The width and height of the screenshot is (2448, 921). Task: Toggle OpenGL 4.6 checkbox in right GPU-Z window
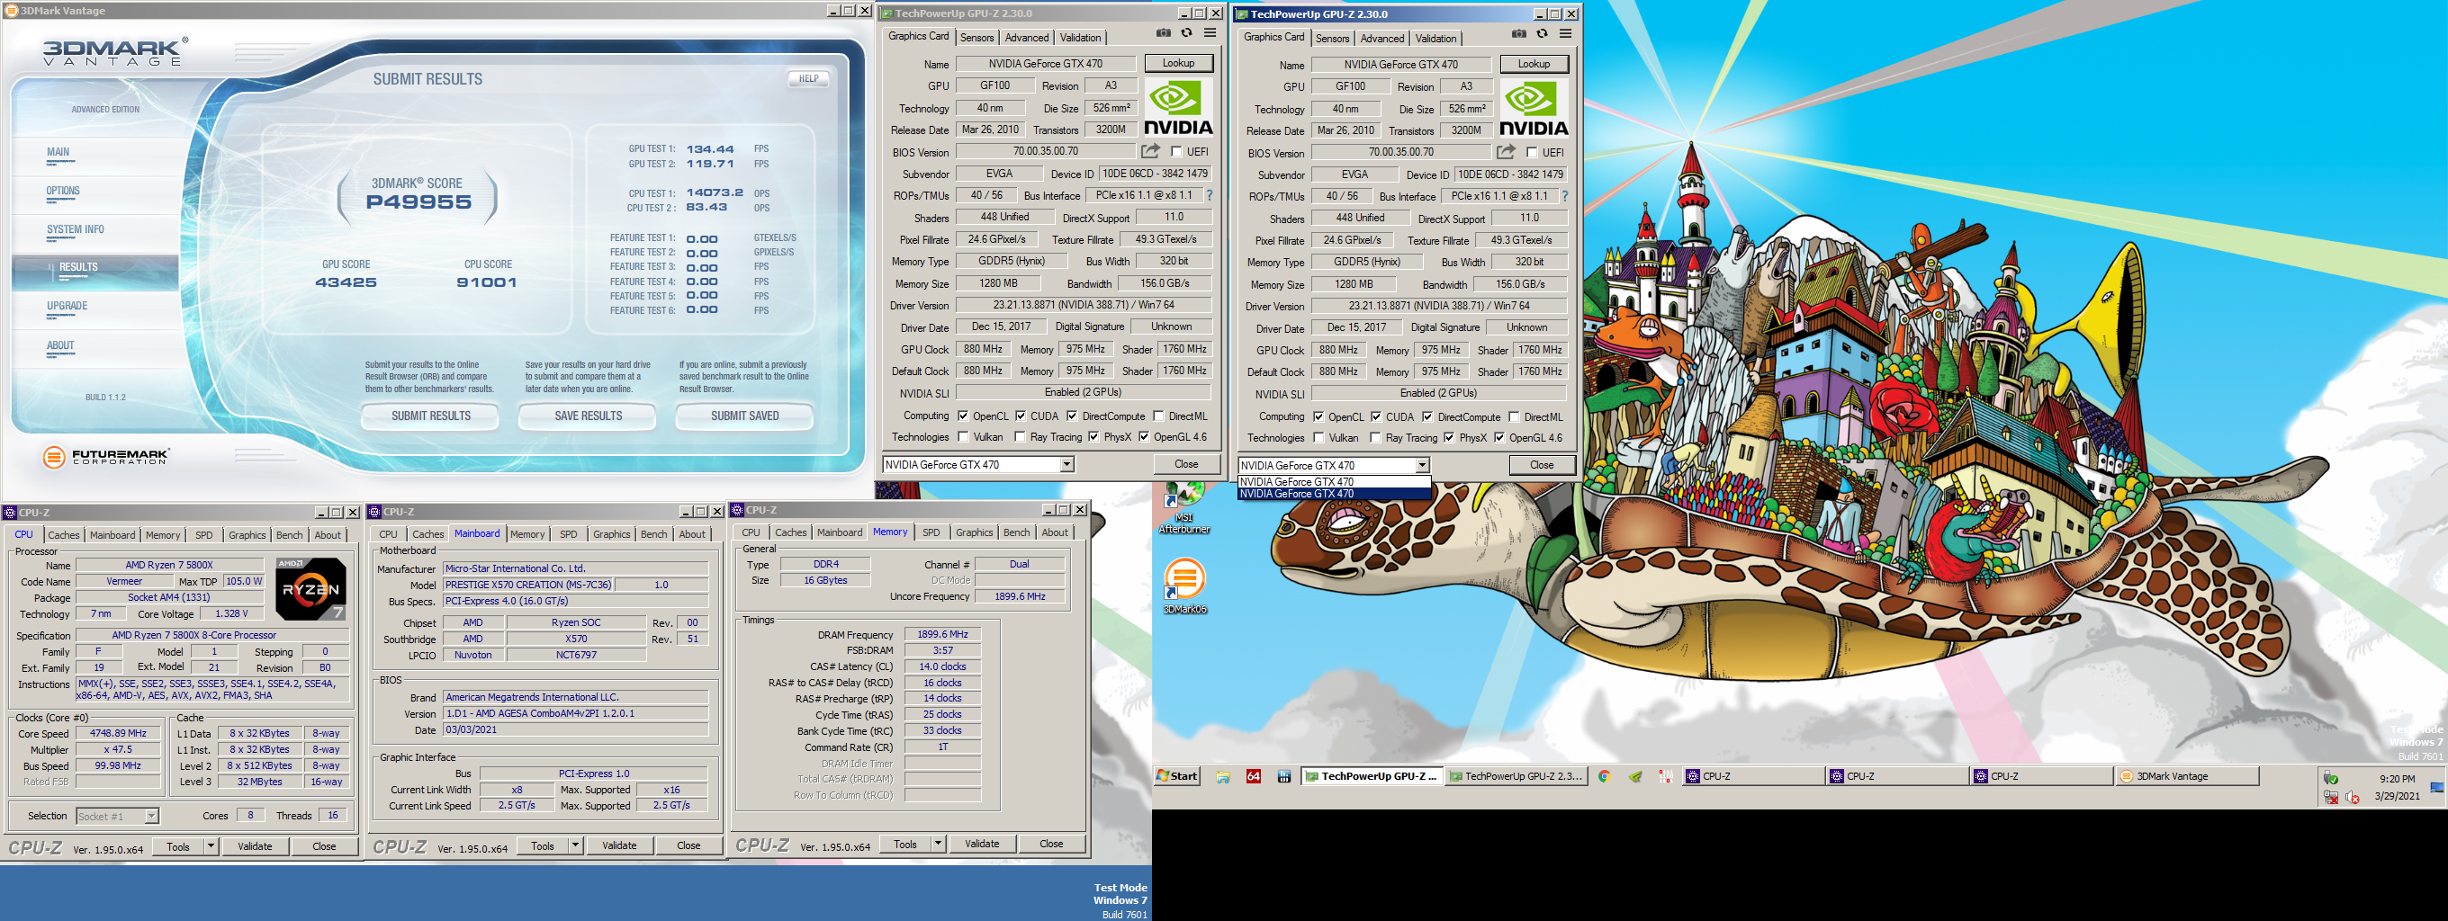tap(1499, 438)
